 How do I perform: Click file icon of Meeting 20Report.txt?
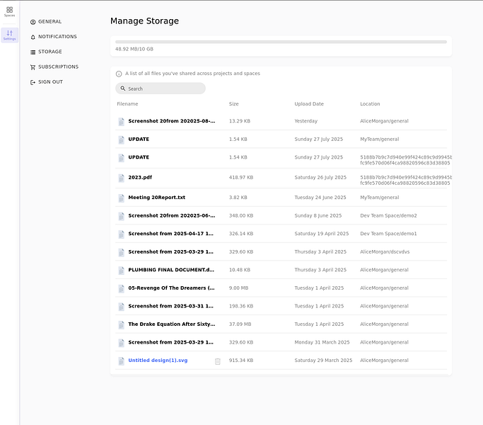click(x=122, y=198)
